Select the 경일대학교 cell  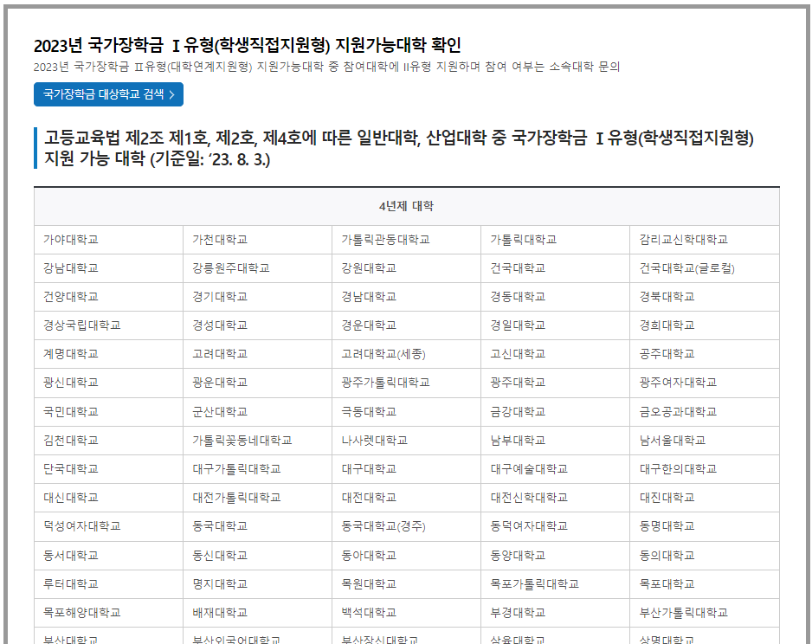point(555,325)
